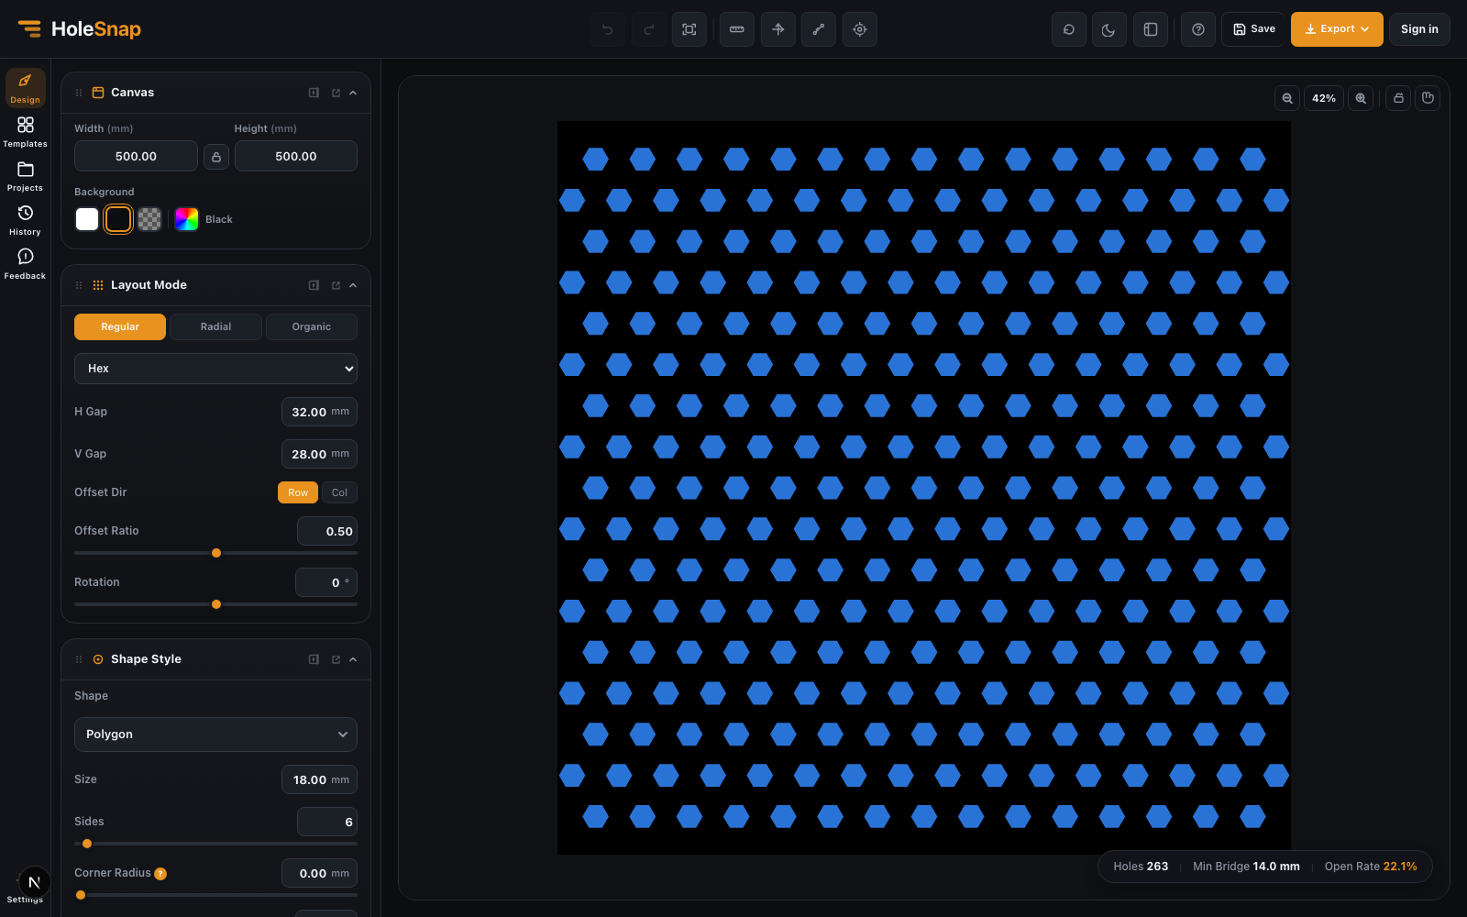Pop out the Canvas panel
Image resolution: width=1467 pixels, height=917 pixels.
(x=336, y=93)
